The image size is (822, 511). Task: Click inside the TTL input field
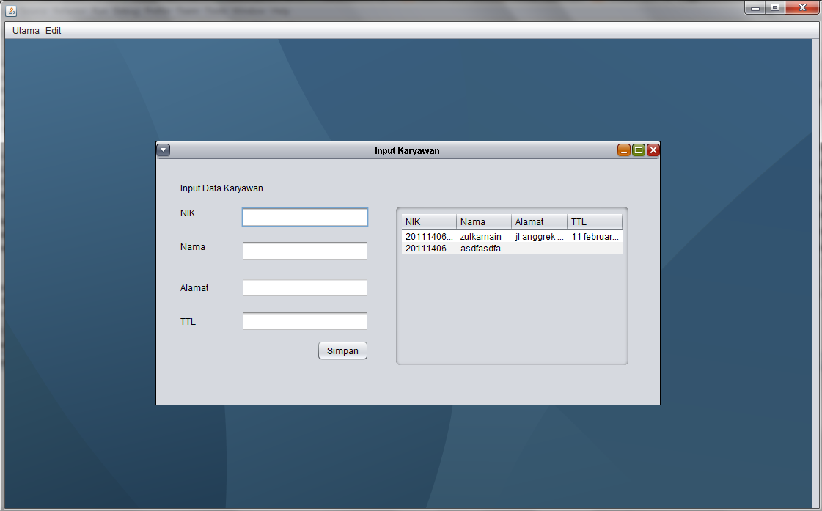pos(304,320)
